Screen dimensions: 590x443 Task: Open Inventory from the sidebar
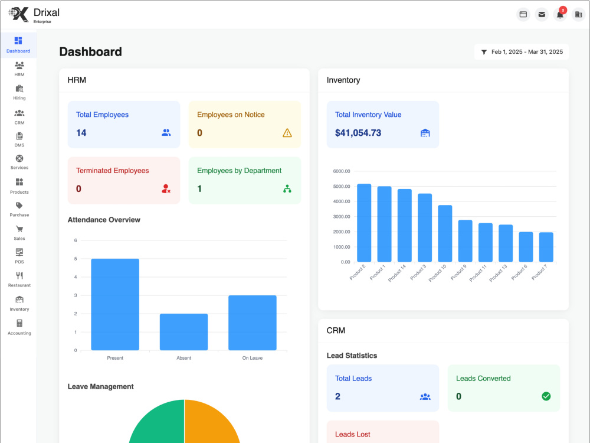(x=19, y=304)
